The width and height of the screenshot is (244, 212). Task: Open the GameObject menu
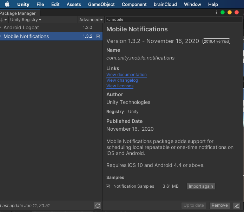click(x=101, y=4)
